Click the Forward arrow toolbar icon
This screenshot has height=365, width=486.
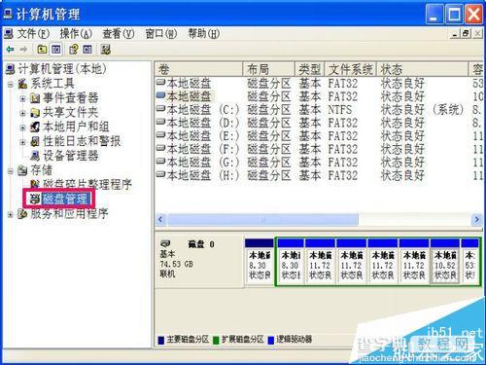pos(23,50)
